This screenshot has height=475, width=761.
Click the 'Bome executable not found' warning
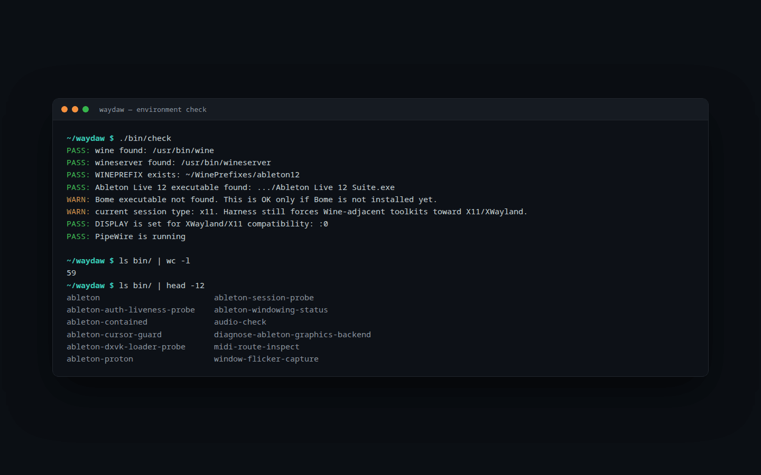tap(252, 199)
